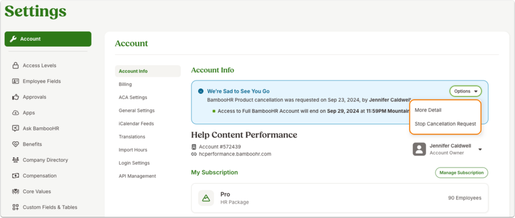
Task: Select the Account button in sidebar
Action: tap(48, 39)
